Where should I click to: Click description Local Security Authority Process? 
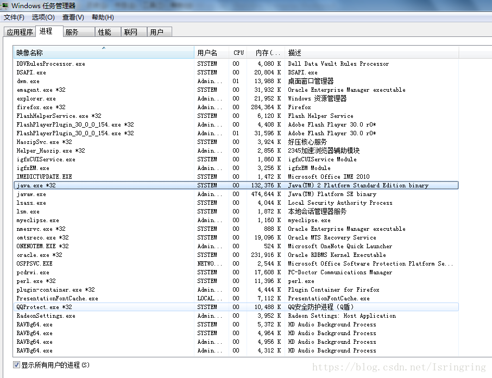click(x=340, y=203)
